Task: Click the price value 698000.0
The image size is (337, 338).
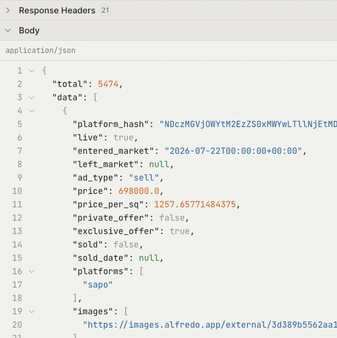Action: point(139,191)
